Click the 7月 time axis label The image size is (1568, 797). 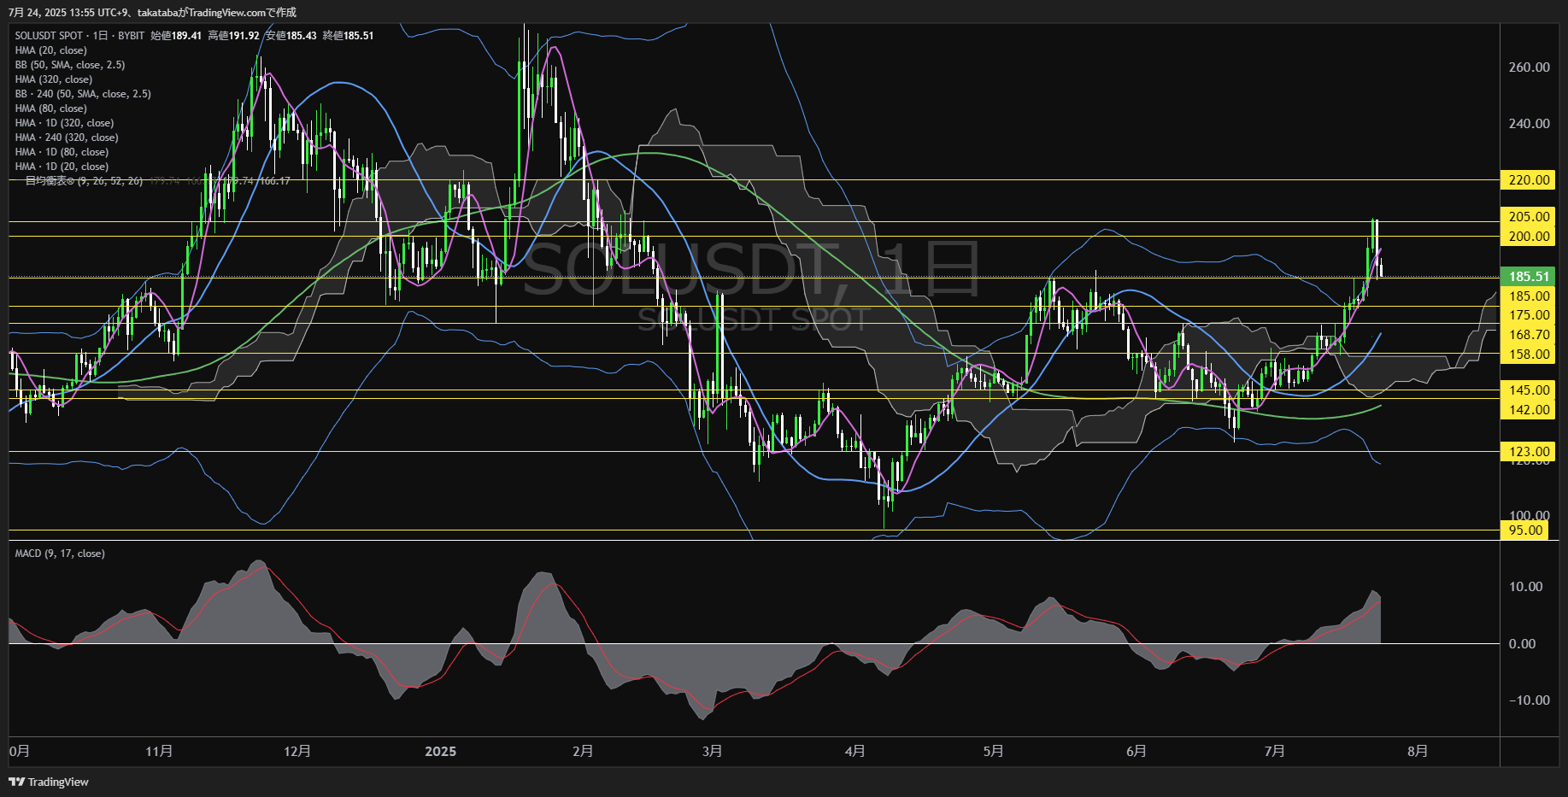coord(1274,751)
